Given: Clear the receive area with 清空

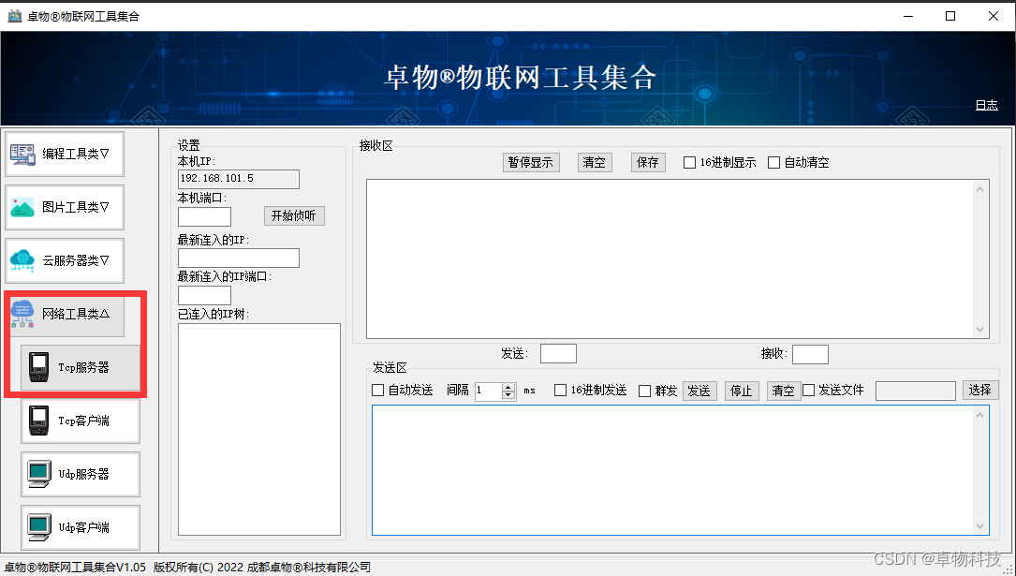Looking at the screenshot, I should click(595, 163).
